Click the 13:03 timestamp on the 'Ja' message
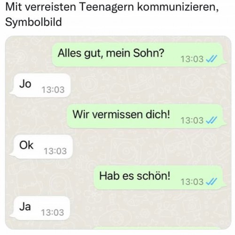 click(x=53, y=212)
